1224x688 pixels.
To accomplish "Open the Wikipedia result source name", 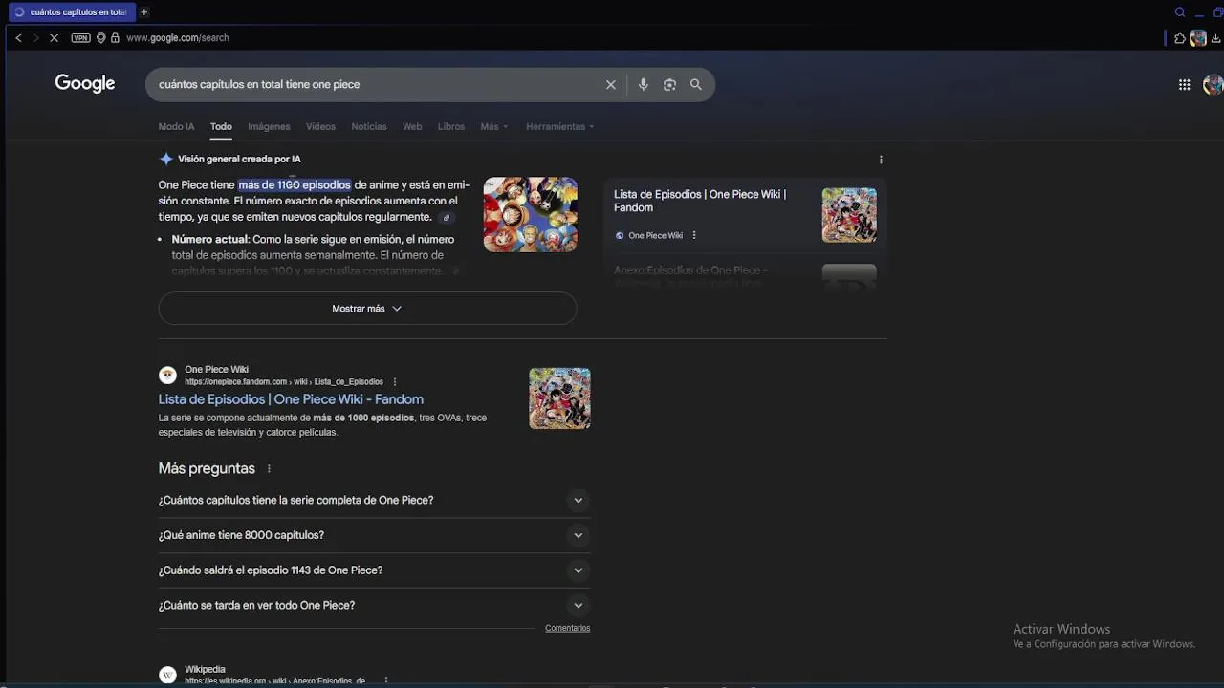I will pos(205,670).
